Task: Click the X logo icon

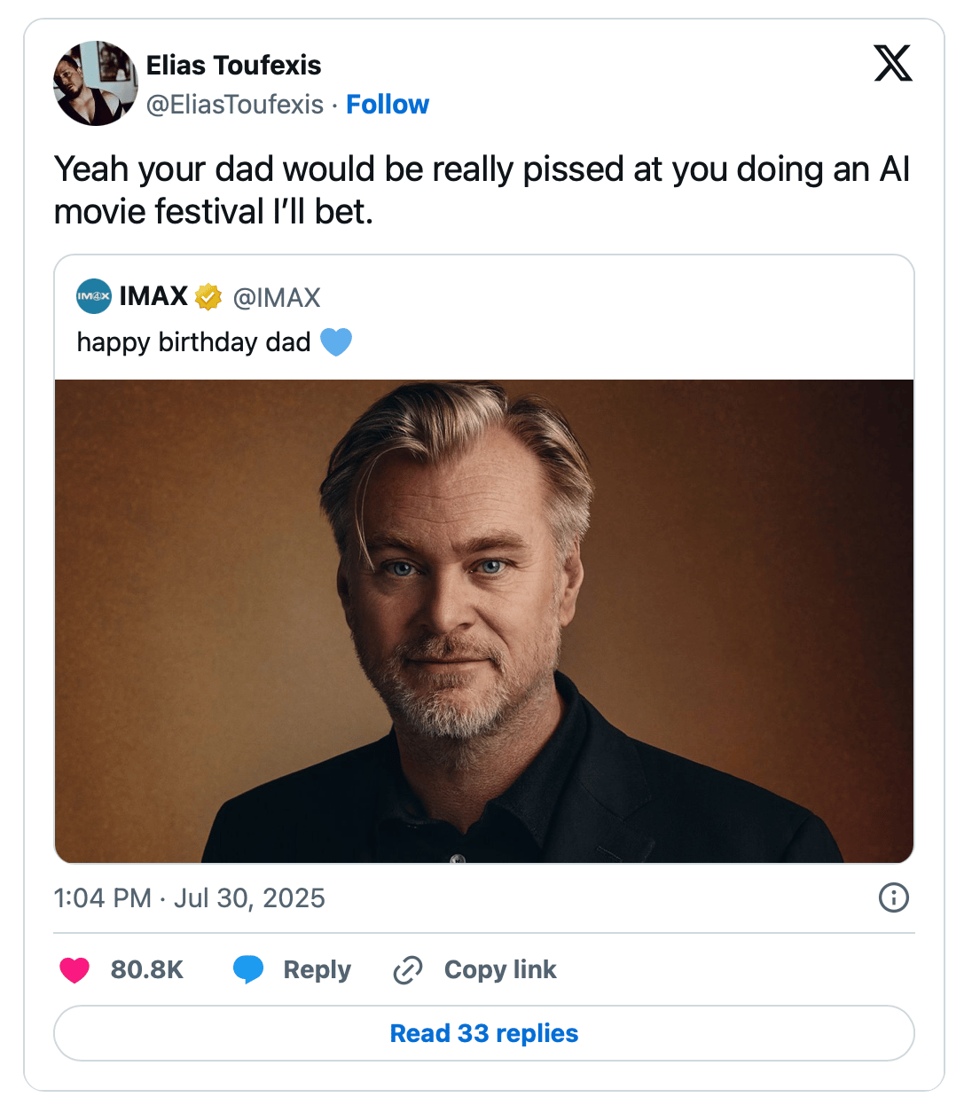Action: (x=892, y=64)
